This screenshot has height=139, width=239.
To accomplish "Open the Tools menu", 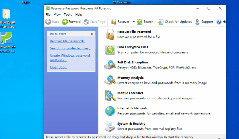I will pos(68,14).
